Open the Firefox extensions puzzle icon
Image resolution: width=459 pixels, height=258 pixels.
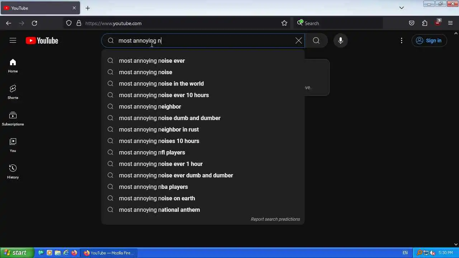[x=425, y=23]
